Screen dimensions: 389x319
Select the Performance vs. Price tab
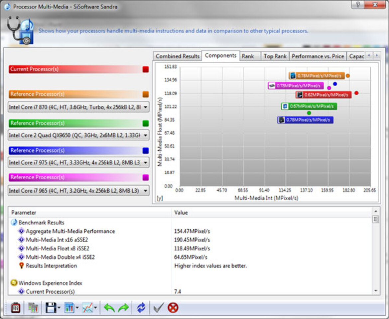coord(318,56)
